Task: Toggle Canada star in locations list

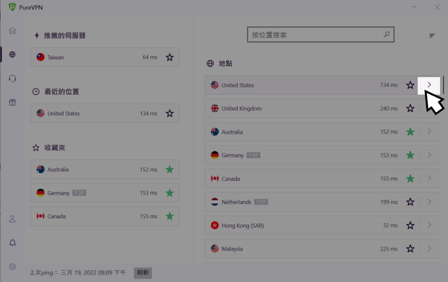Action: coord(410,179)
